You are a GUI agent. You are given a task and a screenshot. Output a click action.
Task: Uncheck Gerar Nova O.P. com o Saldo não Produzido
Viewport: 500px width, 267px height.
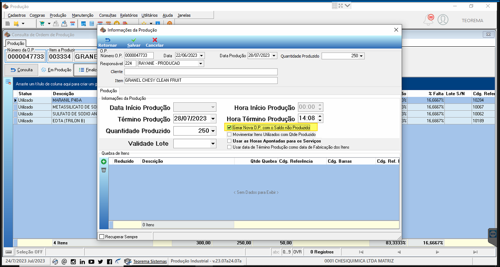click(229, 128)
